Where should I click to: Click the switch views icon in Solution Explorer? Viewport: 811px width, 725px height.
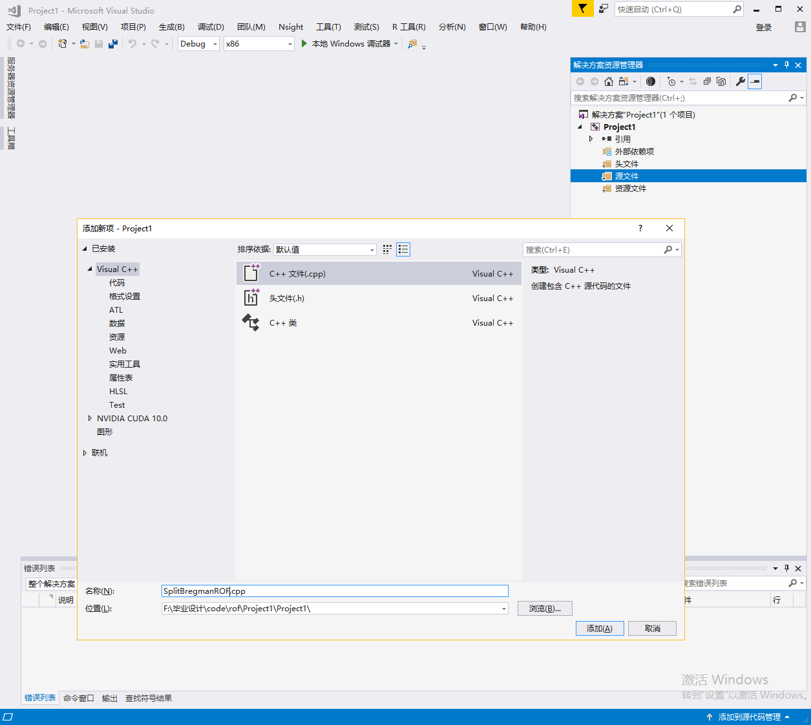(x=624, y=81)
